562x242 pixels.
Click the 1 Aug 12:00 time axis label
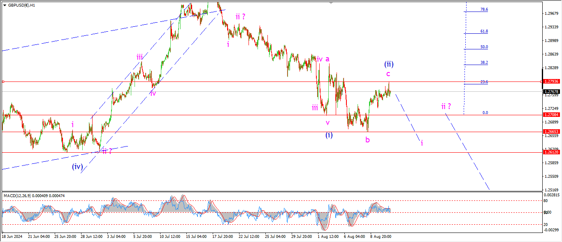point(328,237)
